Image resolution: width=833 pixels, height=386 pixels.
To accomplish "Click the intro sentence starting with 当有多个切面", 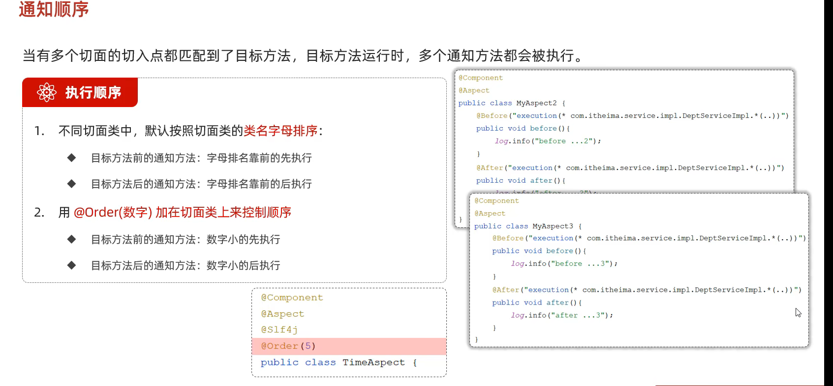I will (303, 55).
